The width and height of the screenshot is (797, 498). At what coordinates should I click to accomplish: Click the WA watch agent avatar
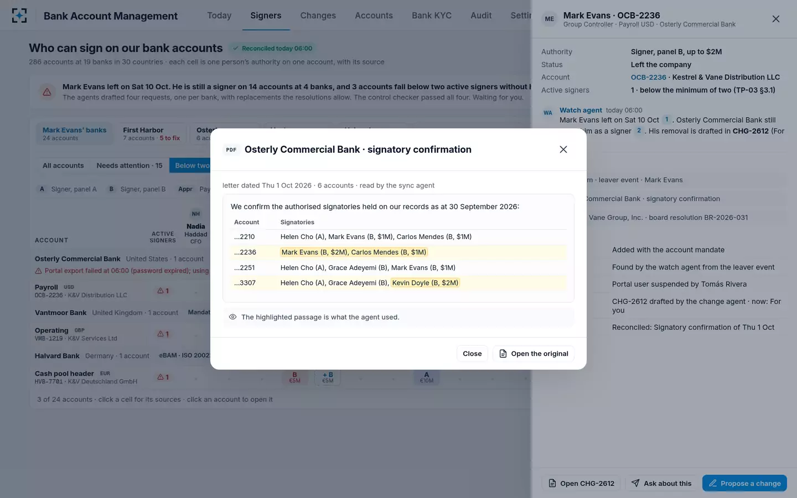548,113
